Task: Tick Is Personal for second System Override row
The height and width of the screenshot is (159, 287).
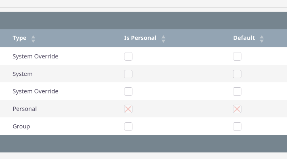Action: pyautogui.click(x=128, y=91)
